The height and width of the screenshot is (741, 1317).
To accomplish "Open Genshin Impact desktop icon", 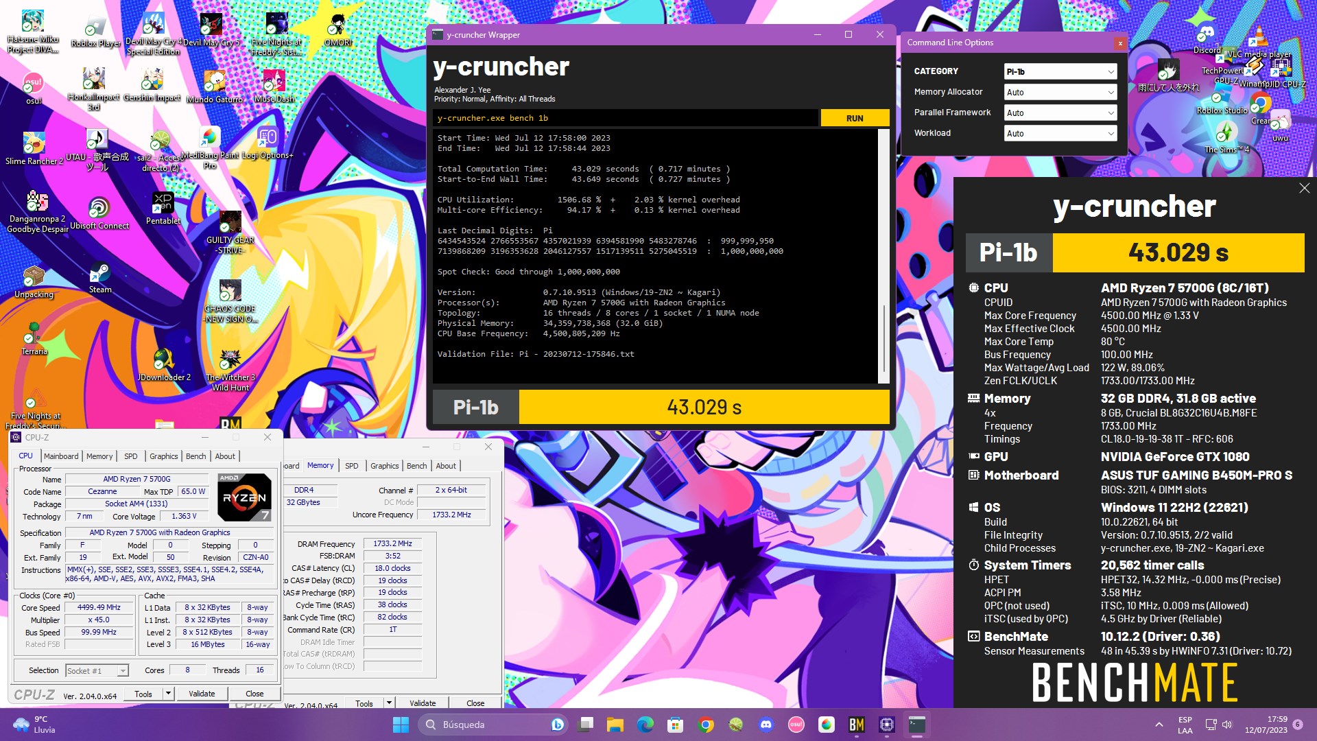I will coord(152,84).
